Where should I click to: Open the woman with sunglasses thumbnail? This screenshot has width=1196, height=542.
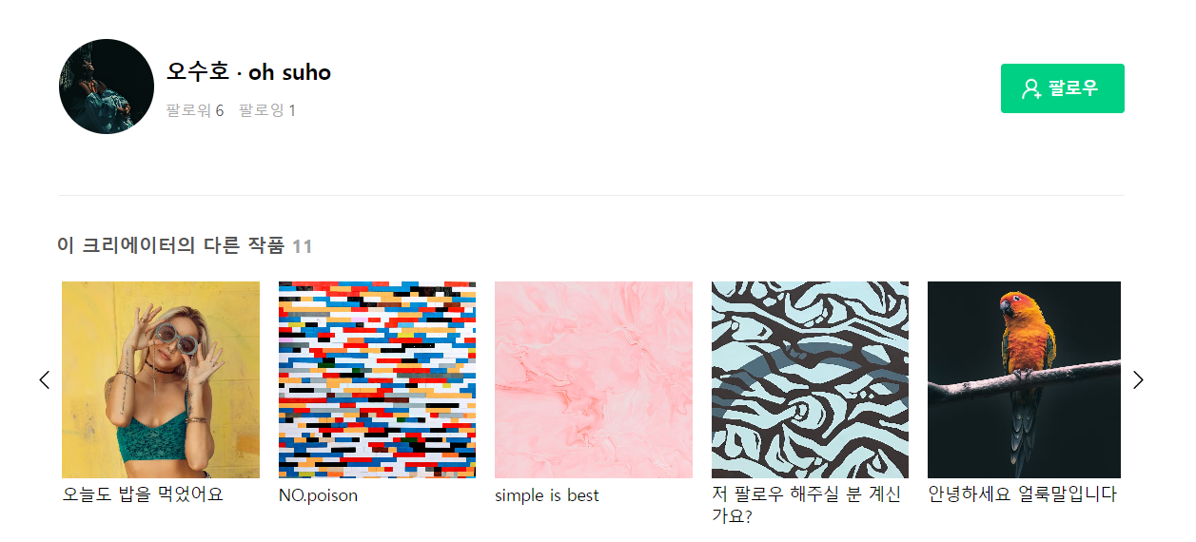(x=161, y=379)
